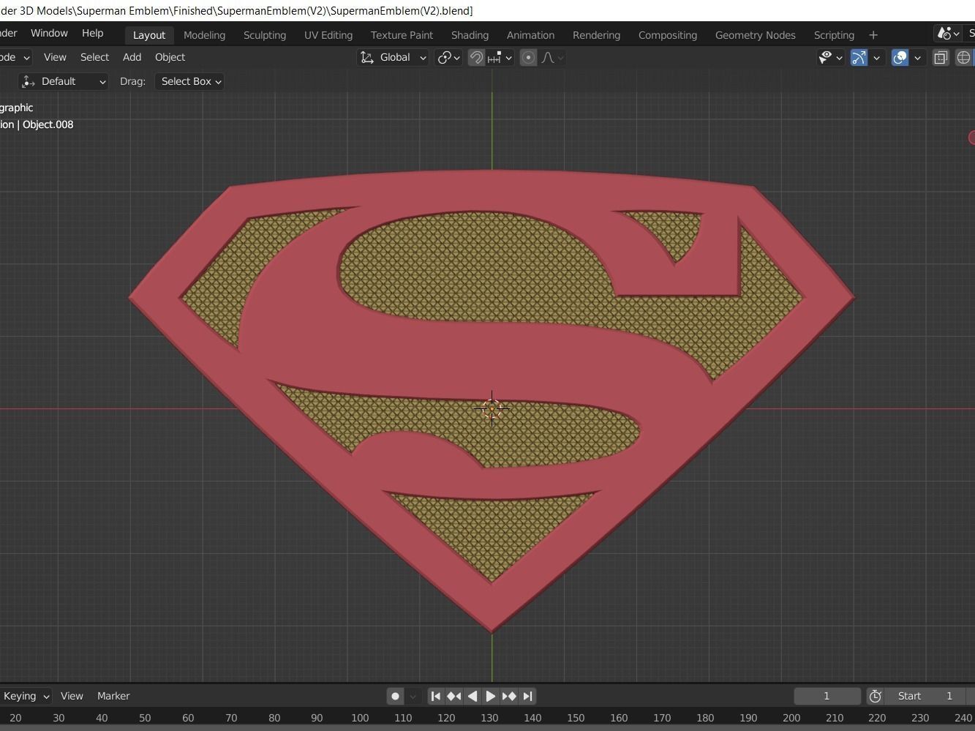Click frame 50 on timeline ruler
This screenshot has width=975, height=731.
(x=145, y=718)
